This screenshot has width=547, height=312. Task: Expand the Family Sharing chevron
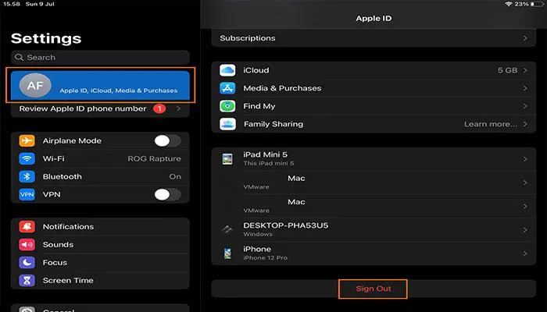coord(525,124)
